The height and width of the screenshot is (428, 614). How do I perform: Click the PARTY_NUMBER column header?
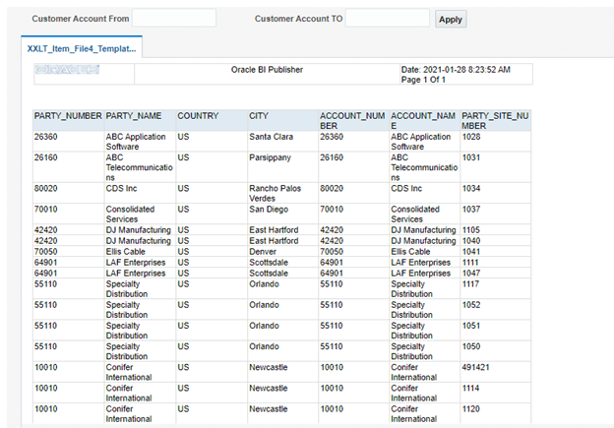(68, 116)
